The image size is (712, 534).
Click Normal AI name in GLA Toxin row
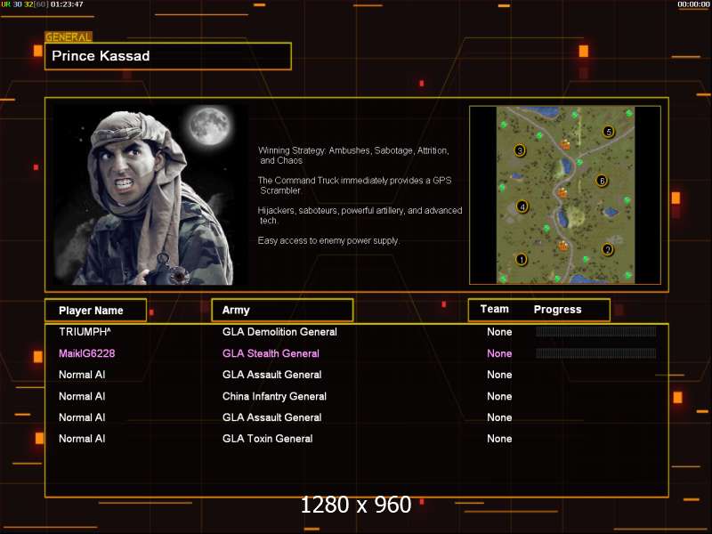[x=82, y=439]
